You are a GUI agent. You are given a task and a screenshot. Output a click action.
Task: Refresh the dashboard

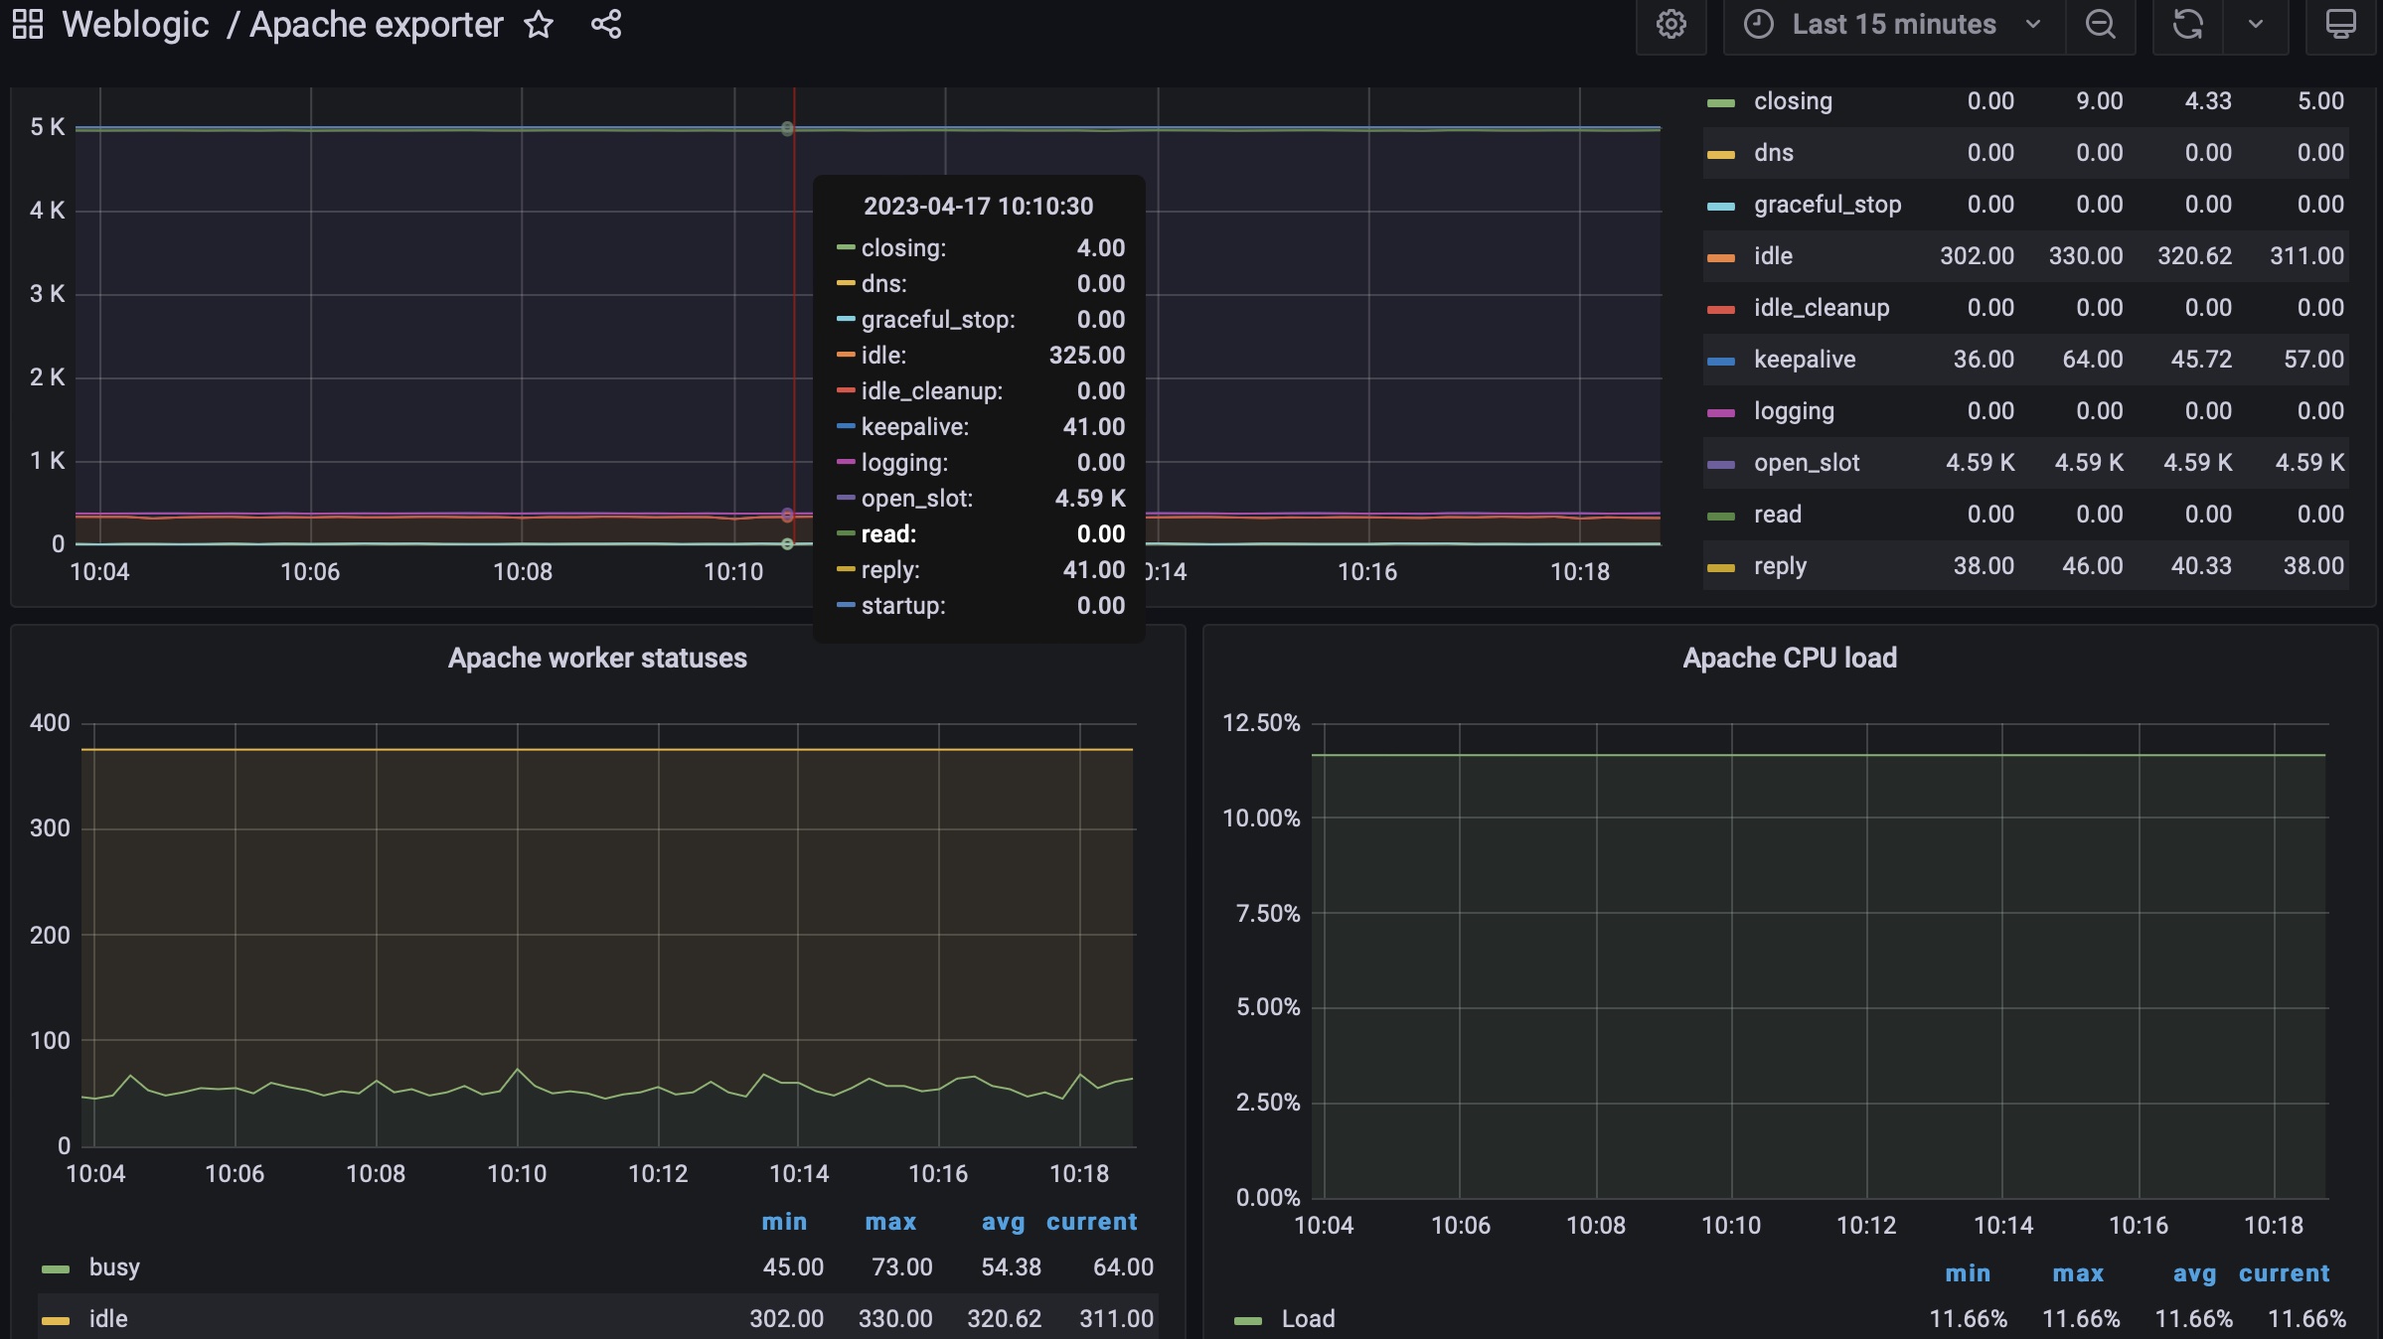click(x=2188, y=24)
